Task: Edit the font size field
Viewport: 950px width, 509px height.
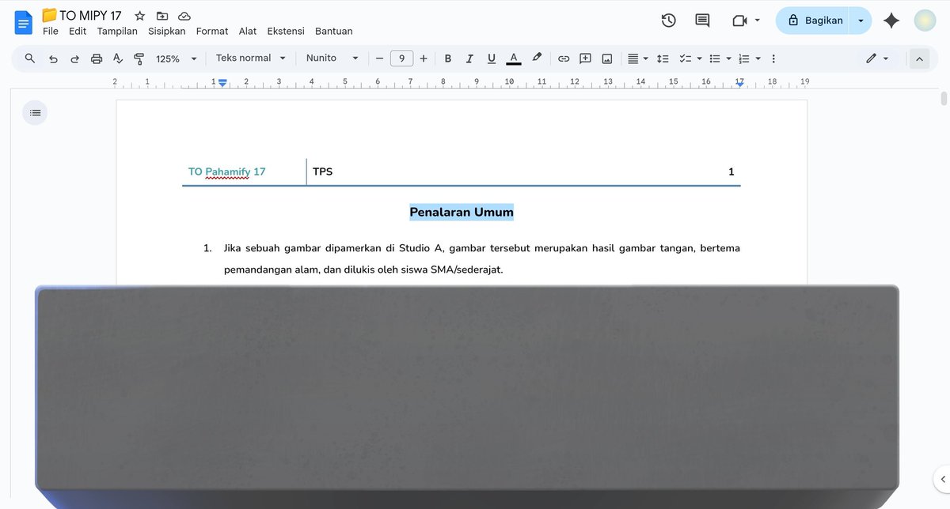Action: (401, 58)
